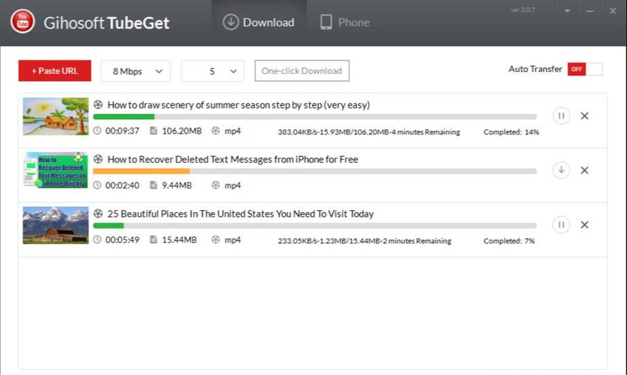Viewport: 627px width, 375px height.
Task: Click the 'Completed: 7%' status text
Action: pyautogui.click(x=509, y=241)
